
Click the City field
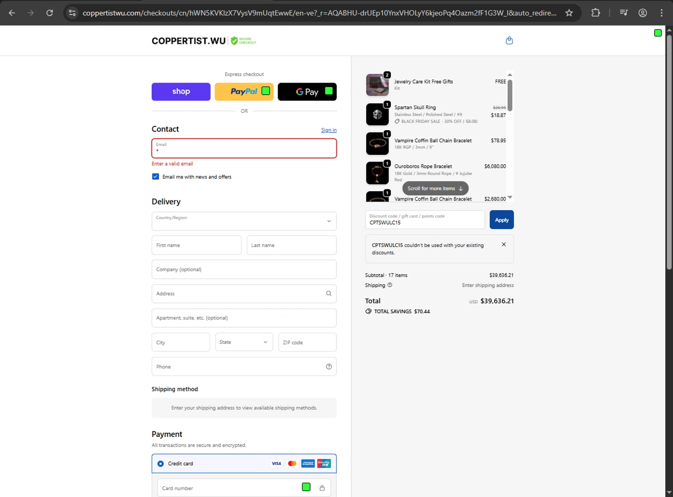pyautogui.click(x=181, y=342)
